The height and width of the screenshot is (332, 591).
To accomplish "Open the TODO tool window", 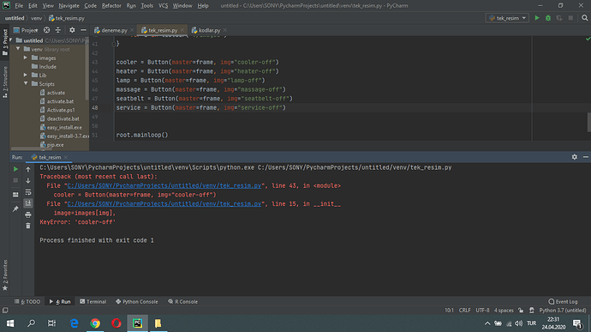I will 27,301.
